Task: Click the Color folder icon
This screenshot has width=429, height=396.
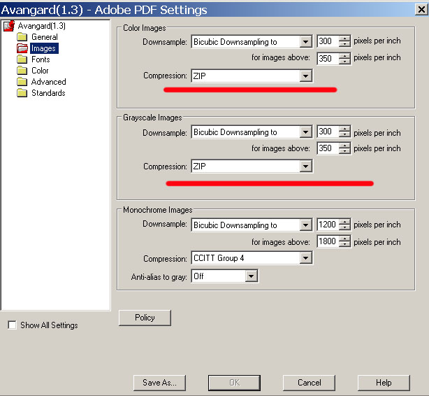Action: click(x=22, y=71)
